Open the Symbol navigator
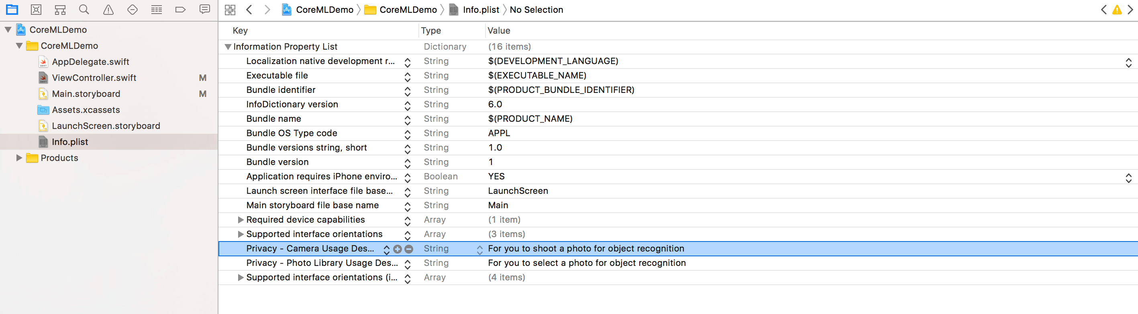 60,10
